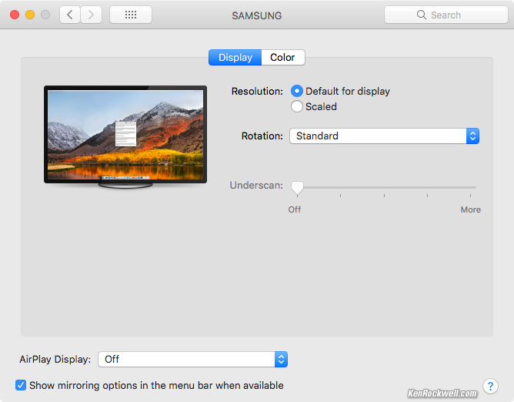
Task: Click inside the Search text field
Action: [x=454, y=15]
